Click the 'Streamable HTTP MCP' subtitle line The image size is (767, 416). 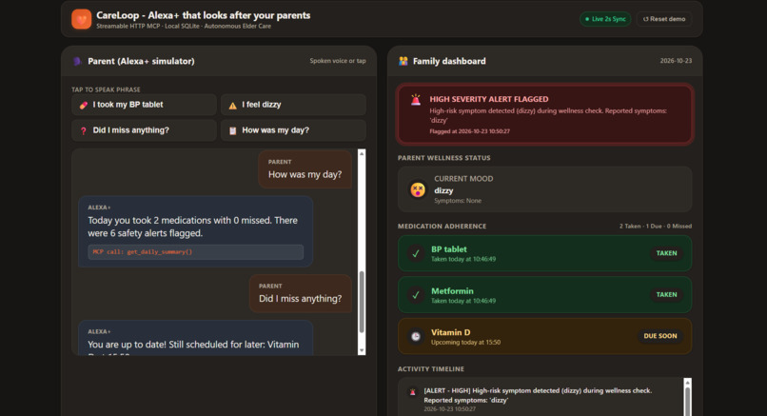coord(184,26)
